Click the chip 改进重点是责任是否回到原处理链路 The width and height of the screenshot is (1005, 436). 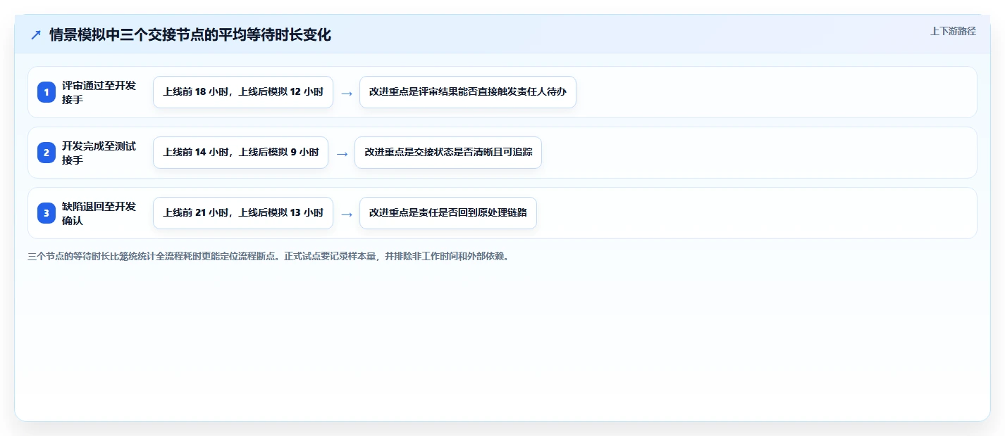click(448, 213)
